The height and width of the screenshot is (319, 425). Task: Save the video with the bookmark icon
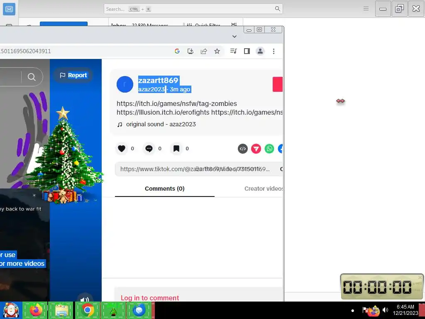(176, 148)
